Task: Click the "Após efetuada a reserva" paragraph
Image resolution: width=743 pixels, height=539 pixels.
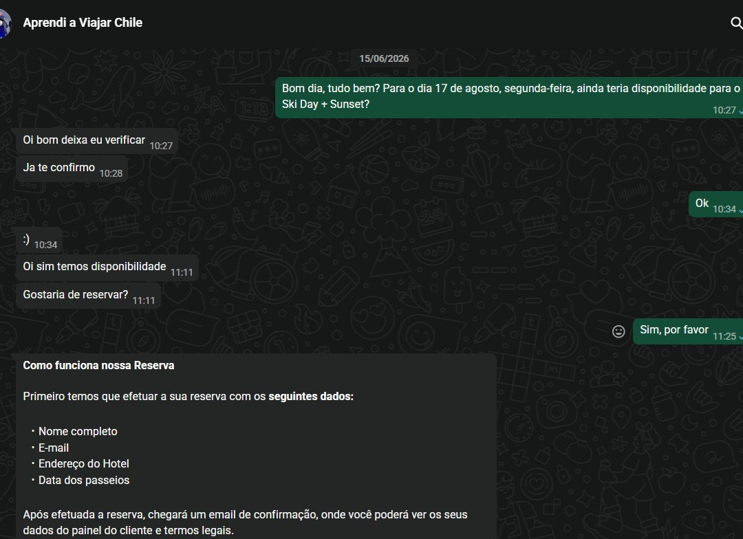Action: tap(245, 522)
